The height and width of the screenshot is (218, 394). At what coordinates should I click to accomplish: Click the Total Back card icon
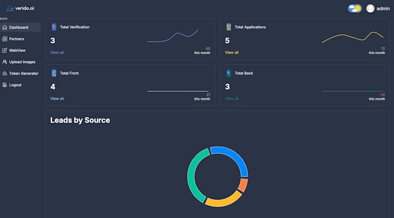pos(228,73)
